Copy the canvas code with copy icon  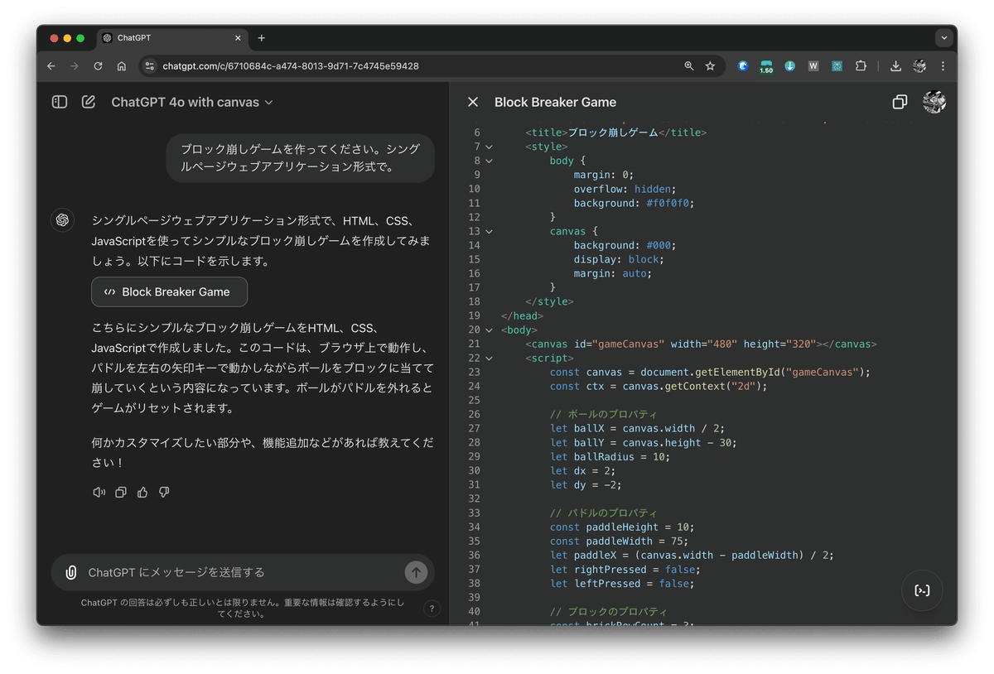pos(900,102)
